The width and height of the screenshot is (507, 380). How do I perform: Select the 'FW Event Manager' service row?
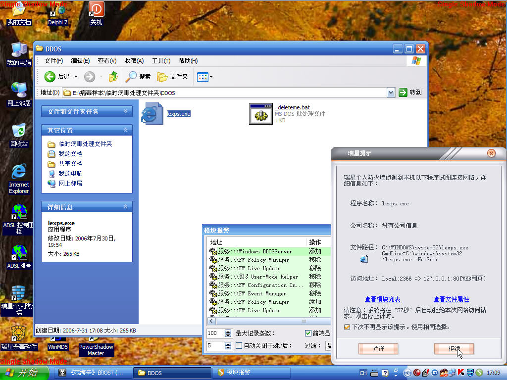coord(268,293)
